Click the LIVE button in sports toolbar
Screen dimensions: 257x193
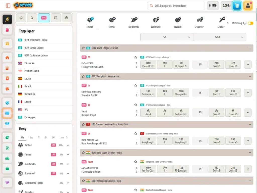click(44, 18)
